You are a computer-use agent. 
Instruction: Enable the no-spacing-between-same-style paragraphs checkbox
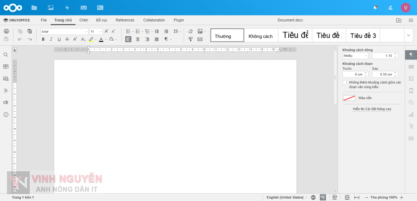click(345, 82)
